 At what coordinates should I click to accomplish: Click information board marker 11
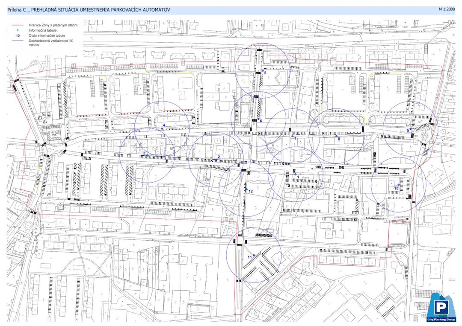coord(254,255)
